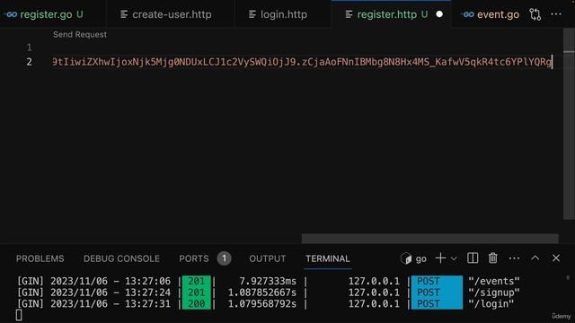Click the POST label on /events row
575x323 pixels.
(428, 281)
